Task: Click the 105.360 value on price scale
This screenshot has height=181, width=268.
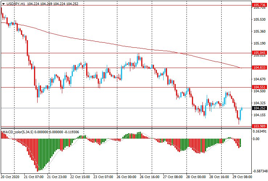Action: (259, 31)
